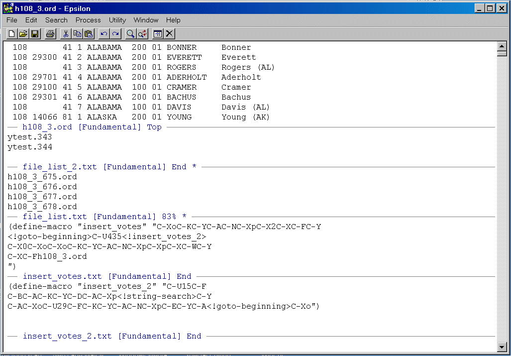Open the Window menu
Image resolution: width=511 pixels, height=356 pixels.
(x=146, y=20)
